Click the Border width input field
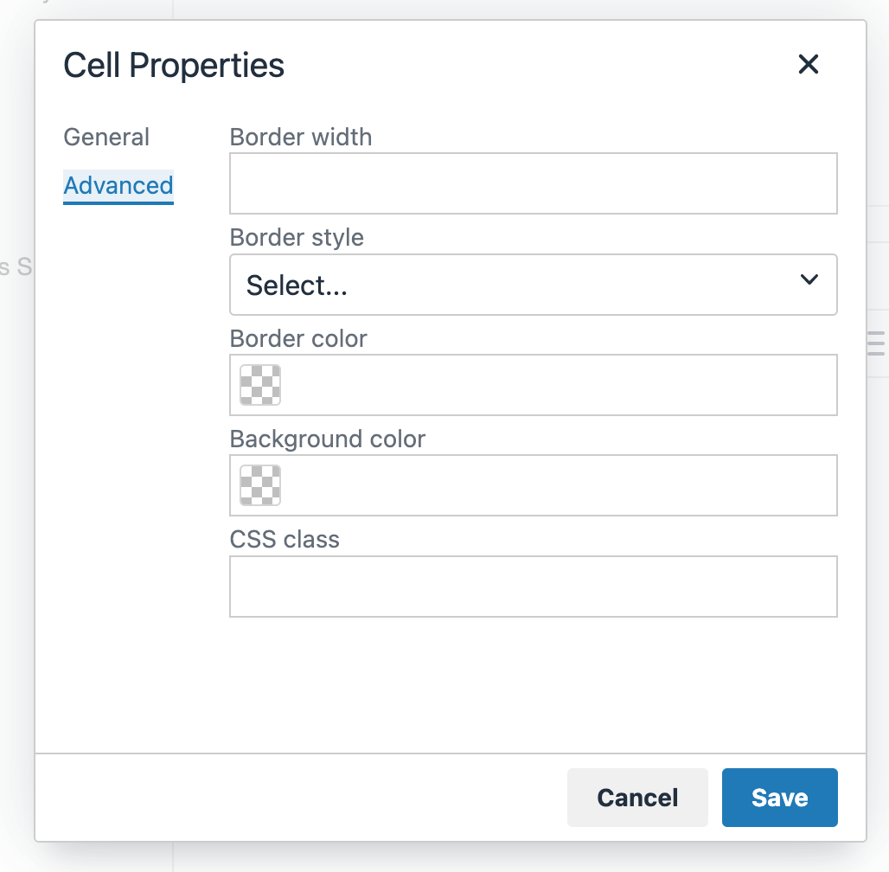The height and width of the screenshot is (872, 889). (x=533, y=183)
